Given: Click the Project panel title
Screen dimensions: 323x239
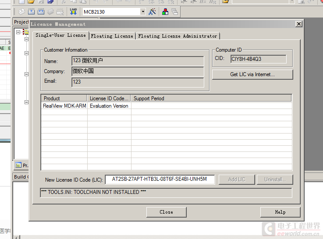Looking at the screenshot, I should 21,22.
